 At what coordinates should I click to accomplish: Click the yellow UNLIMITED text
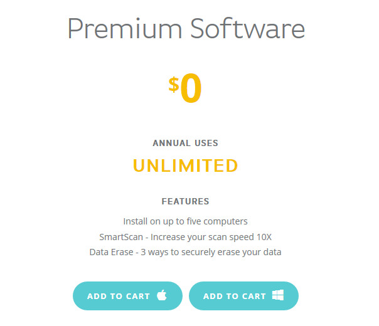(185, 166)
